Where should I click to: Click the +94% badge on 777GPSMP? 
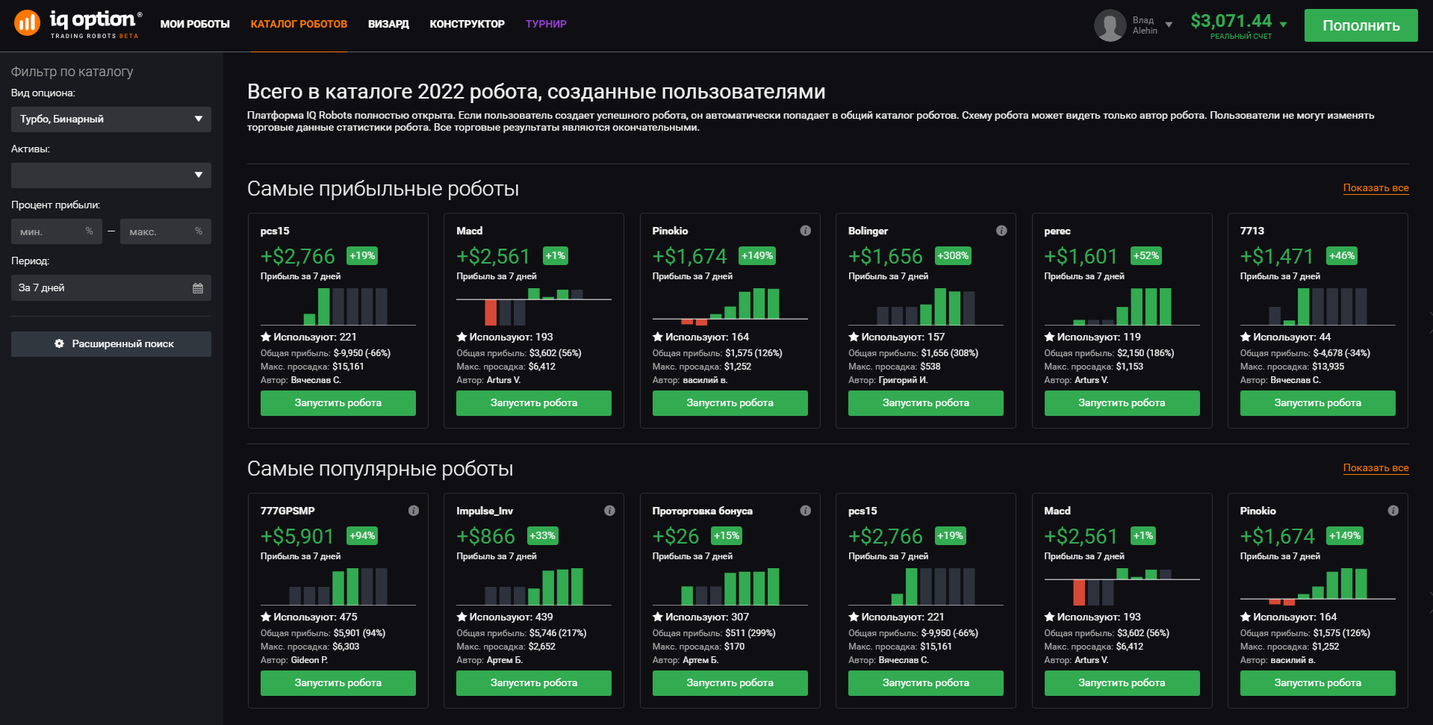coord(362,536)
